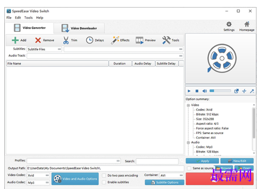
Task: Switch to the Video Downloader tab
Action: 79,28
